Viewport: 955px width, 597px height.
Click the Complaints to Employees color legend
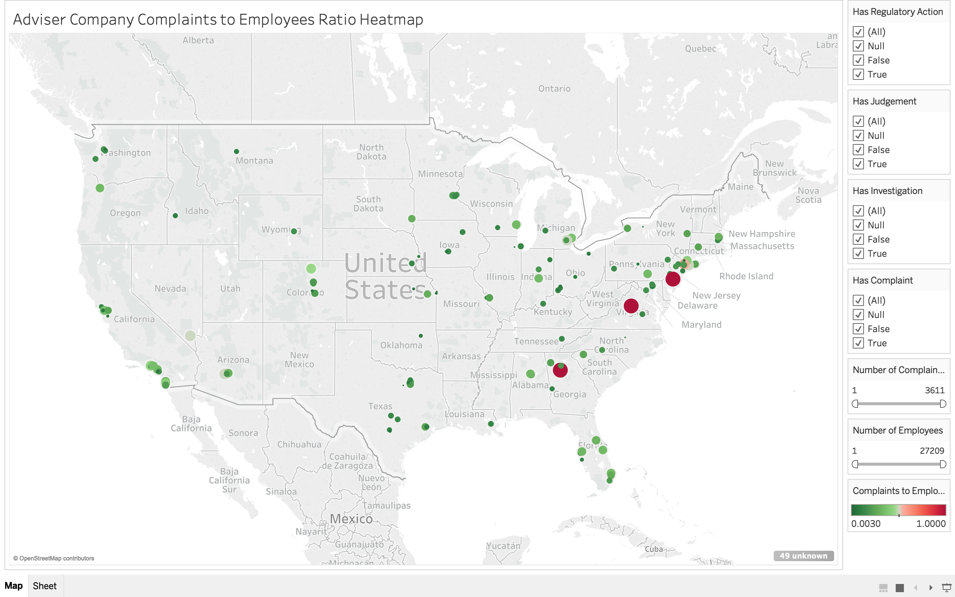(x=898, y=510)
